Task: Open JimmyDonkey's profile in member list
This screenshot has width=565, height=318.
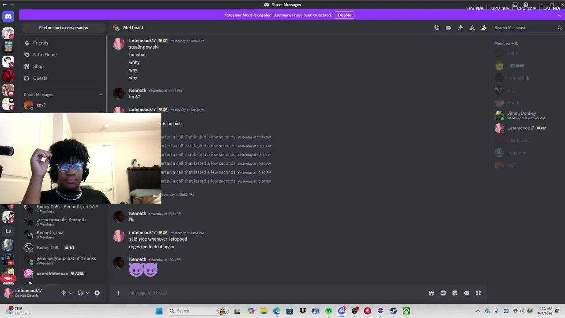Action: [527, 115]
